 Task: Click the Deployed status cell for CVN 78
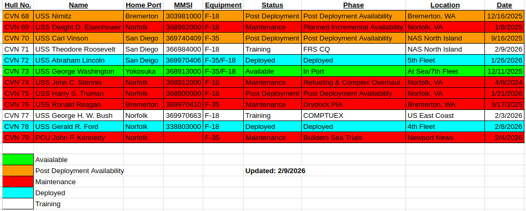click(x=272, y=127)
